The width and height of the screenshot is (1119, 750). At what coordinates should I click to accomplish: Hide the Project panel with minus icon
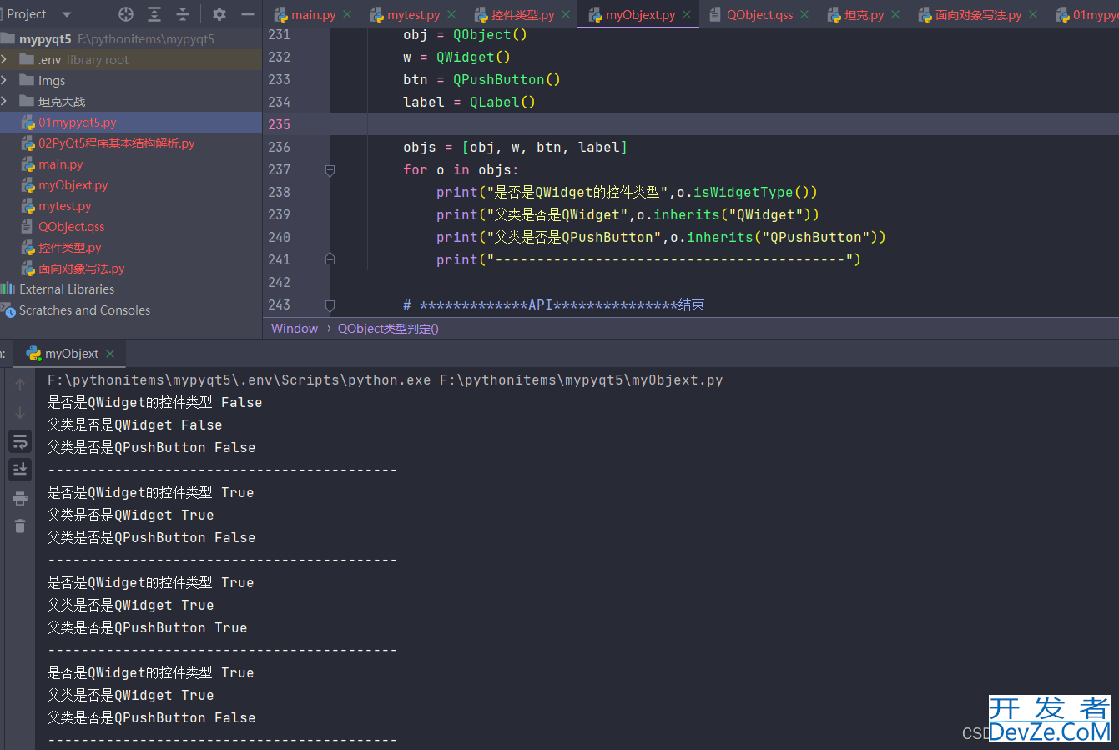coord(248,14)
